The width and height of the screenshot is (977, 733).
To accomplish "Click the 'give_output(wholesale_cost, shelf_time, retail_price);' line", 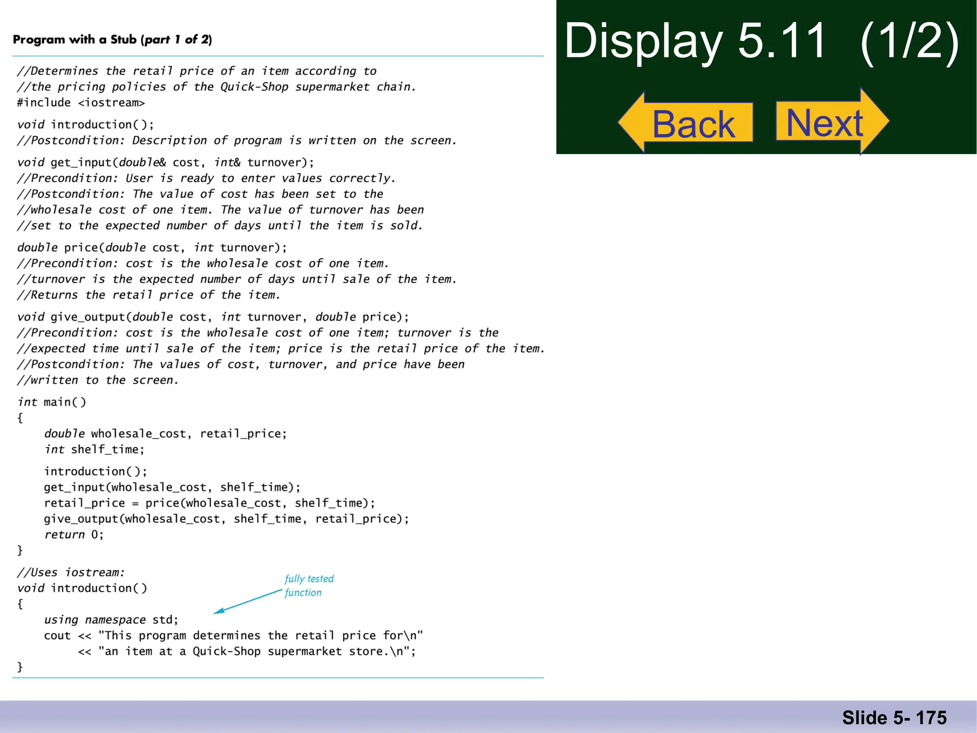I will [x=227, y=518].
